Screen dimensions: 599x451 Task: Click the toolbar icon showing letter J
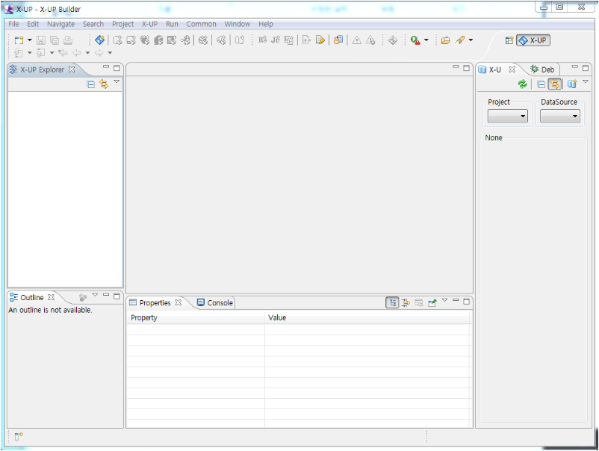click(x=276, y=40)
